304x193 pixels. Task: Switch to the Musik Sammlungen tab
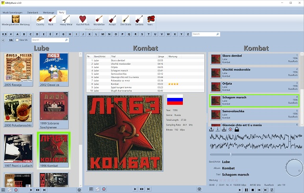(12, 12)
